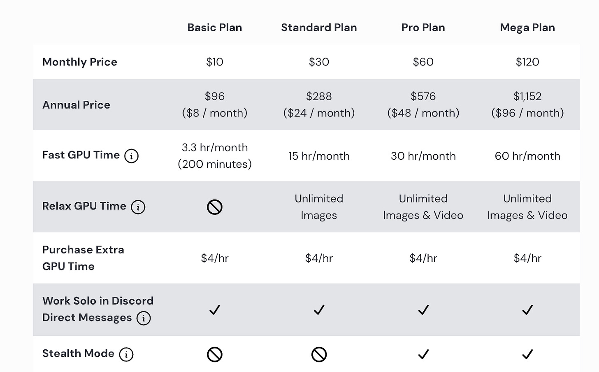Click the $1,152 Mega annual price
The width and height of the screenshot is (599, 372).
coord(527,96)
